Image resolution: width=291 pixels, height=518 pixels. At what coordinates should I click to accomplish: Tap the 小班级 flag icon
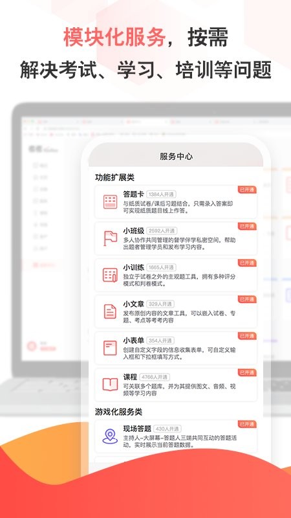click(x=110, y=238)
